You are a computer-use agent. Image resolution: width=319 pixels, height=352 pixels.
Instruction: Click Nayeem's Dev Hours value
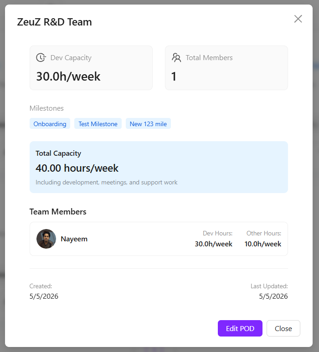click(213, 244)
